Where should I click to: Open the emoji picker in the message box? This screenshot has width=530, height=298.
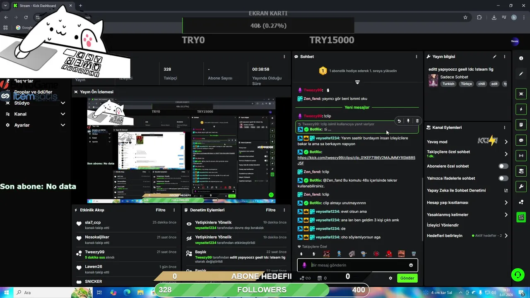pyautogui.click(x=411, y=265)
